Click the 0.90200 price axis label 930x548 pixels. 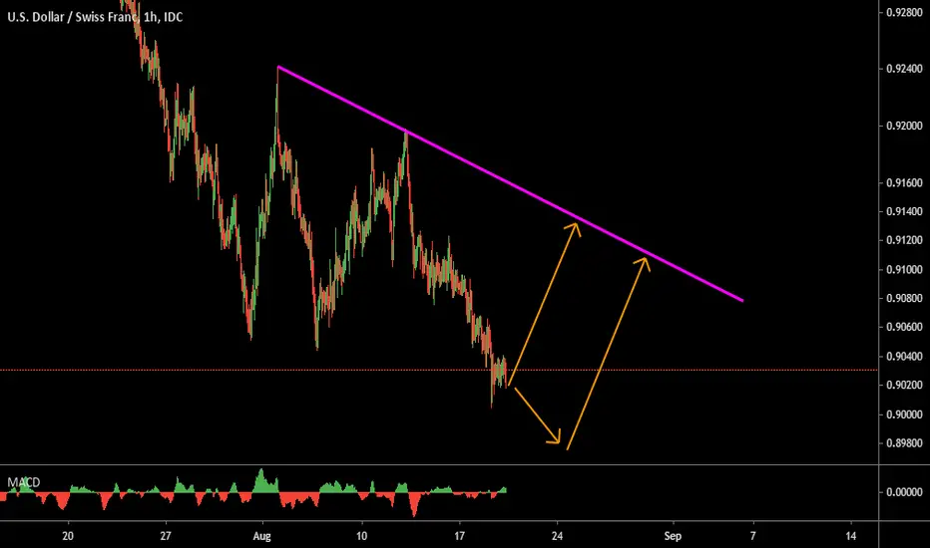[x=904, y=385]
